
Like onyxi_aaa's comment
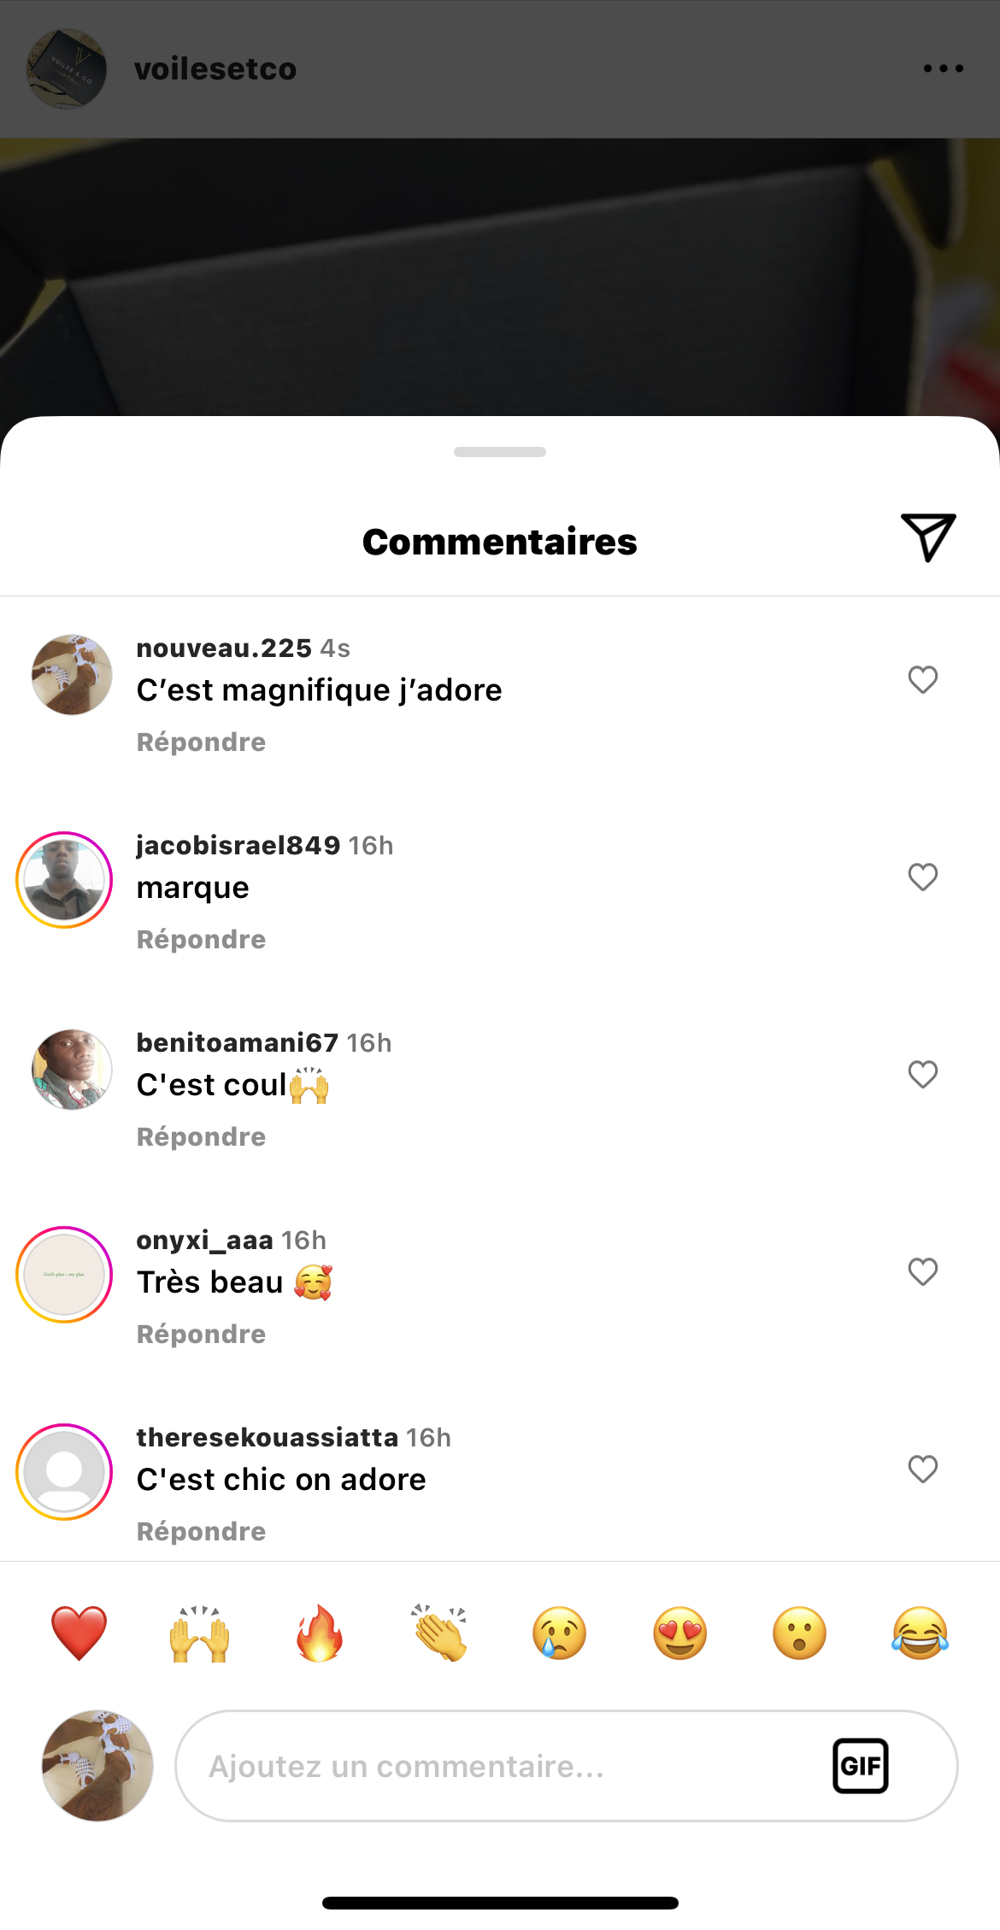point(922,1272)
